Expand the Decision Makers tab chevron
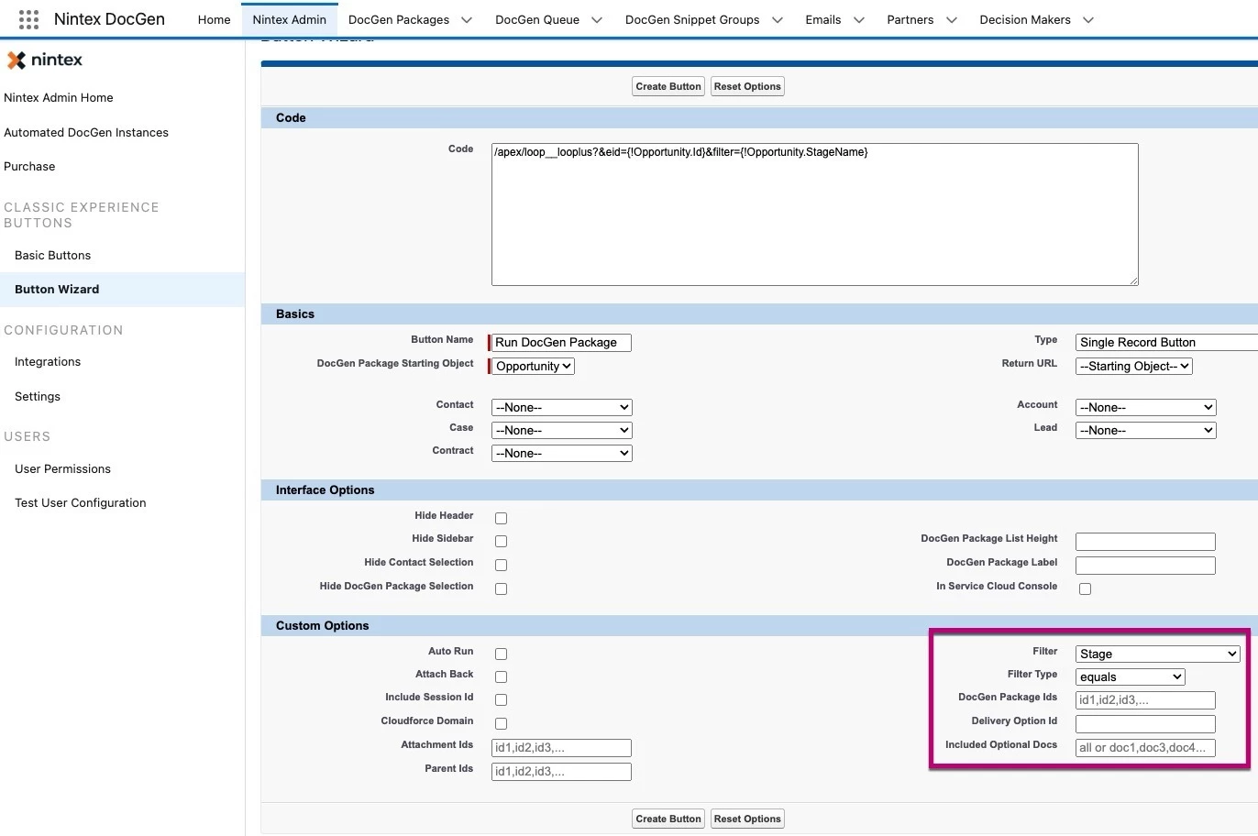The width and height of the screenshot is (1258, 836). coord(1088,19)
